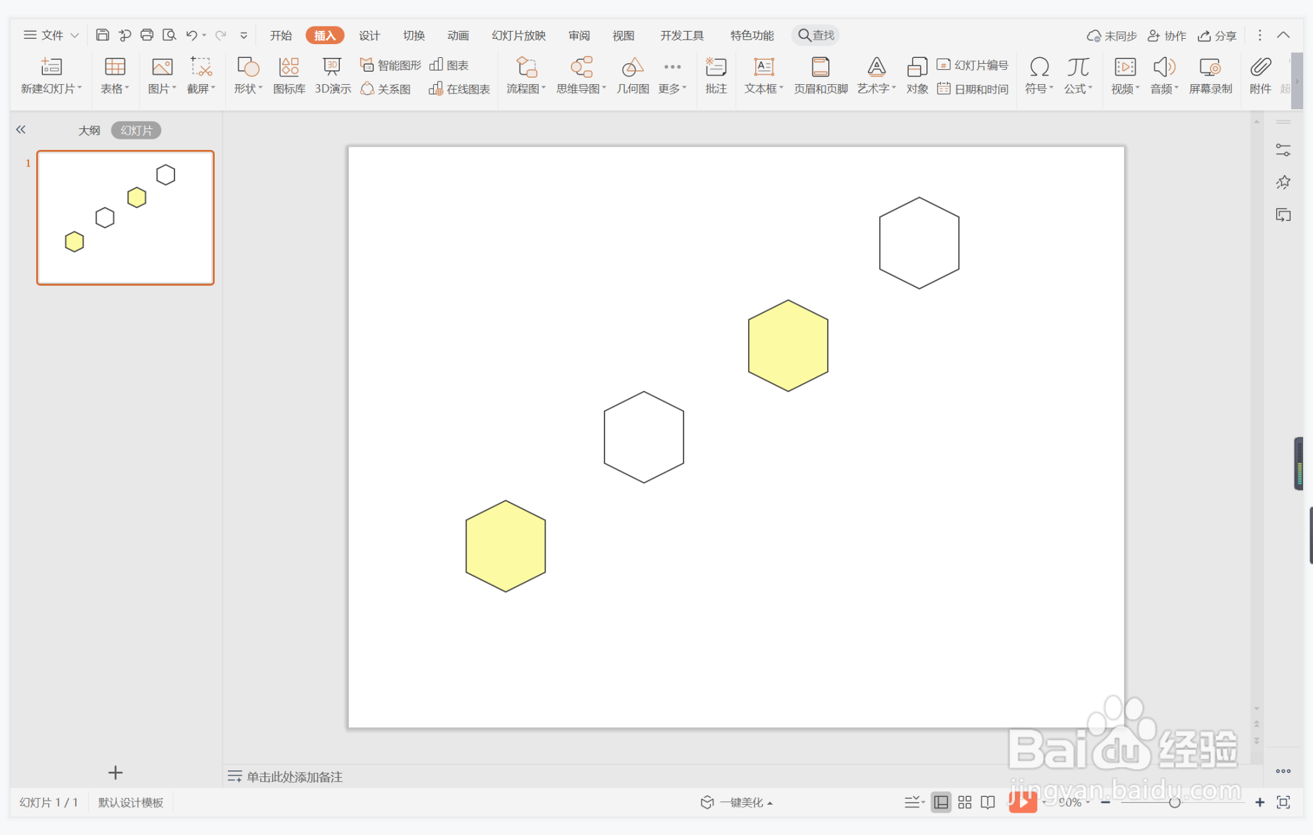Switch to 大纲 outline view
Image resolution: width=1313 pixels, height=835 pixels.
pyautogui.click(x=89, y=130)
